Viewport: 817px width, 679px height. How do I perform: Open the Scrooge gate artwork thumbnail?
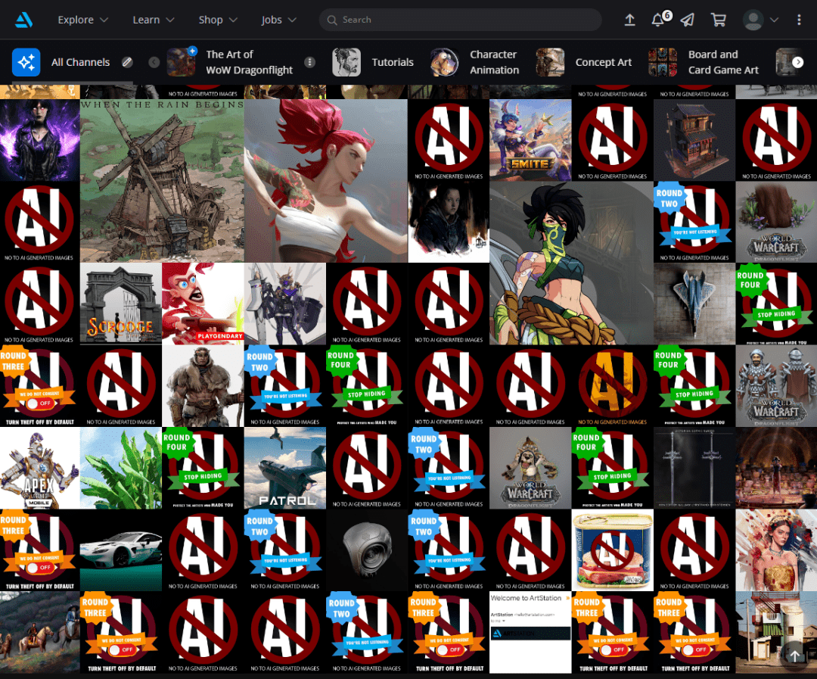click(121, 304)
